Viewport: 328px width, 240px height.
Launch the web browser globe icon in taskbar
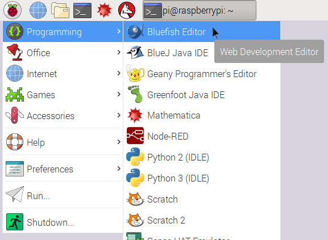click(x=38, y=10)
